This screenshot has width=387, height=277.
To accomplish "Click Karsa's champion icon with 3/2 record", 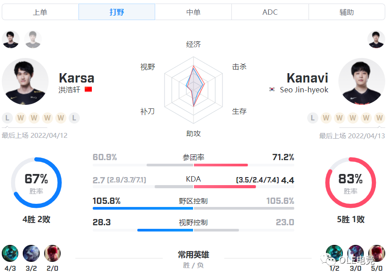I will click(x=31, y=253).
